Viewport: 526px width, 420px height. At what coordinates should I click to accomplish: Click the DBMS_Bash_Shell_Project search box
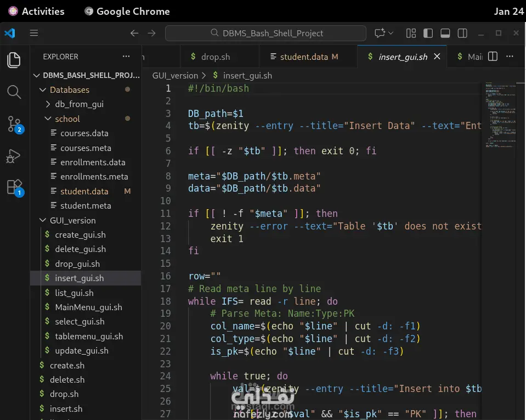coord(265,33)
